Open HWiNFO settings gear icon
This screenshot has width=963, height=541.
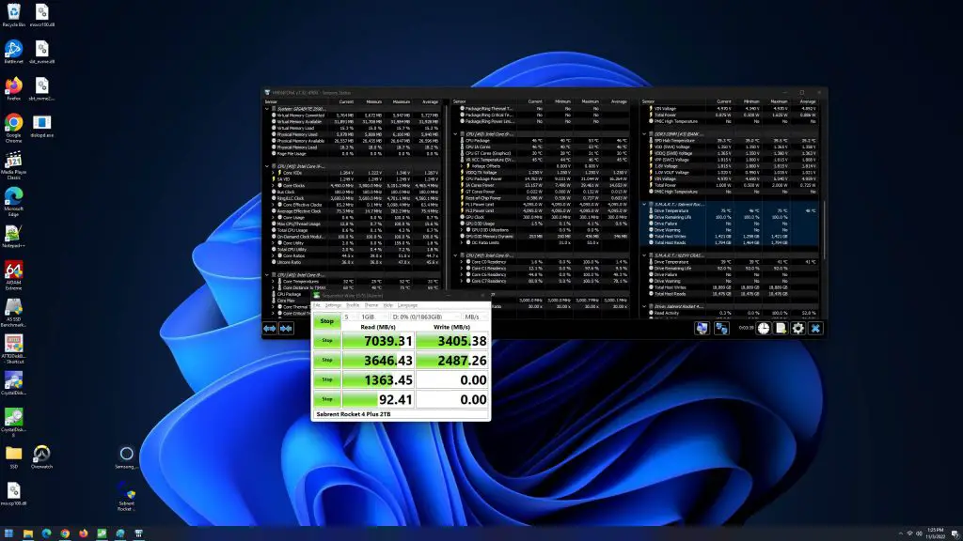[x=797, y=329]
